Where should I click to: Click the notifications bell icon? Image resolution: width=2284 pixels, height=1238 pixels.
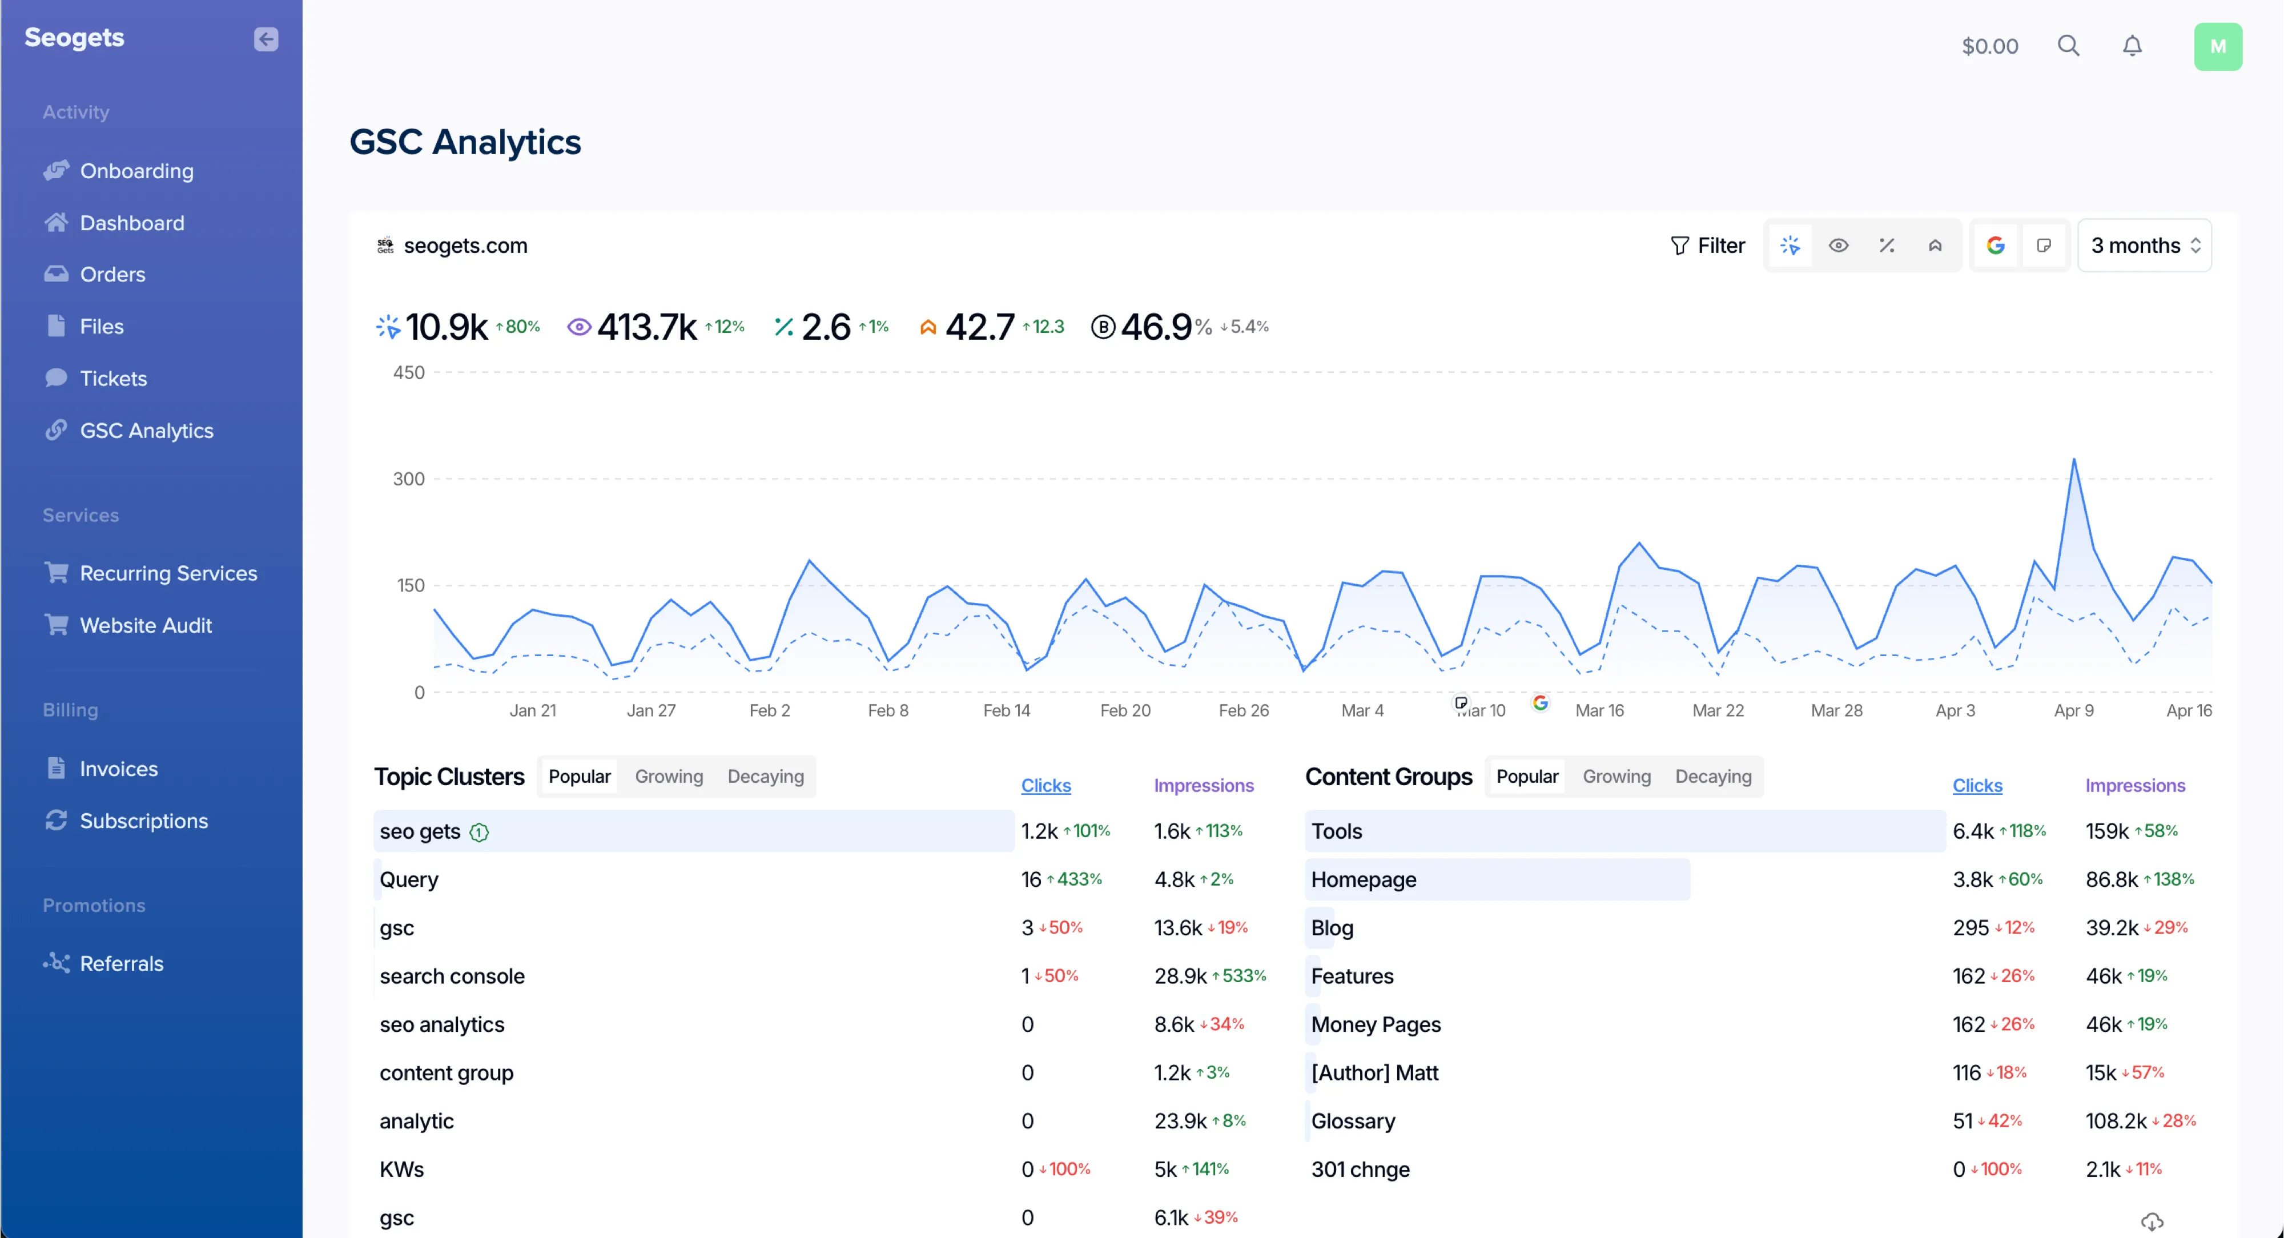click(x=2132, y=46)
